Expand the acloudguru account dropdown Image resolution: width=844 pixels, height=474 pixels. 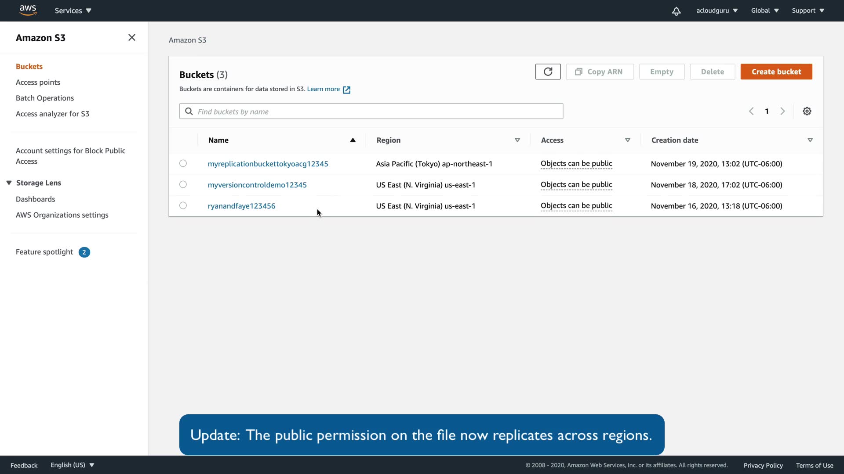pyautogui.click(x=717, y=11)
